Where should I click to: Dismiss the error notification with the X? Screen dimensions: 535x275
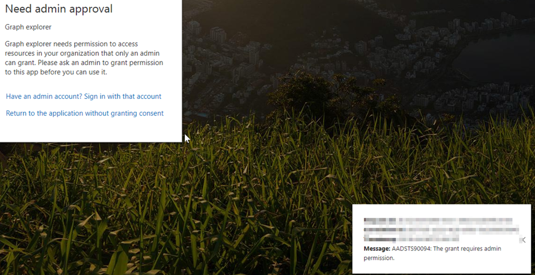[522, 240]
